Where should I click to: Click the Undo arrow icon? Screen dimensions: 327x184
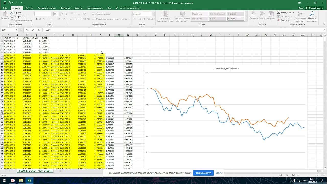point(10,3)
